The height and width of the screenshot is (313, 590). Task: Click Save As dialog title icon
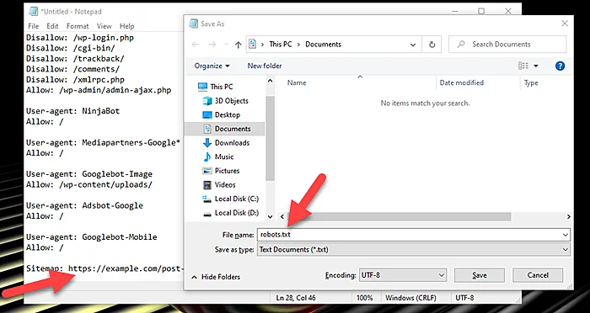(x=194, y=24)
